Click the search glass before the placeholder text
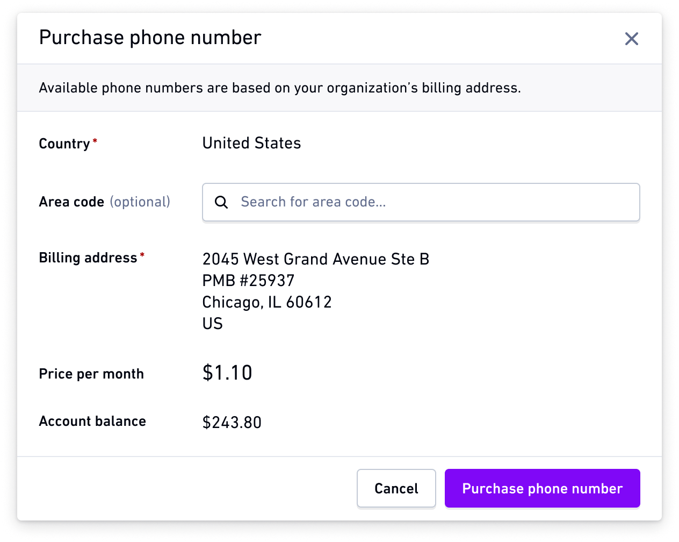This screenshot has height=542, width=679. [221, 202]
